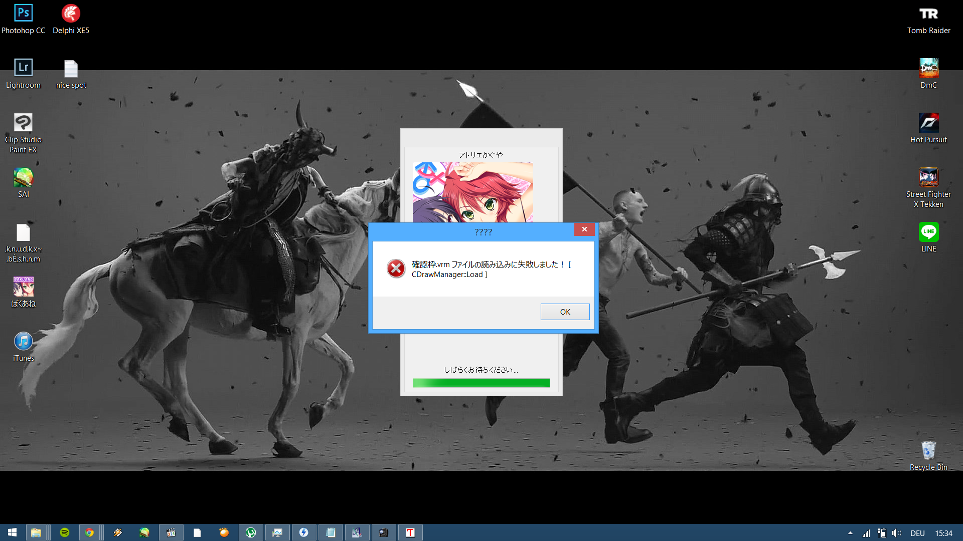Open the Windows Start button
963x541 pixels.
pyautogui.click(x=12, y=532)
